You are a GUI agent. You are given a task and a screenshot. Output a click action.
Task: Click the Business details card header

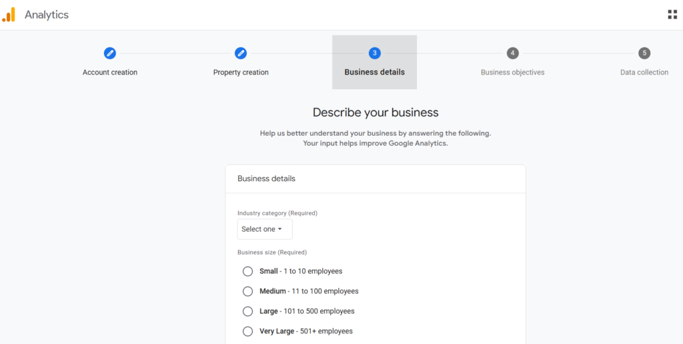click(x=266, y=179)
